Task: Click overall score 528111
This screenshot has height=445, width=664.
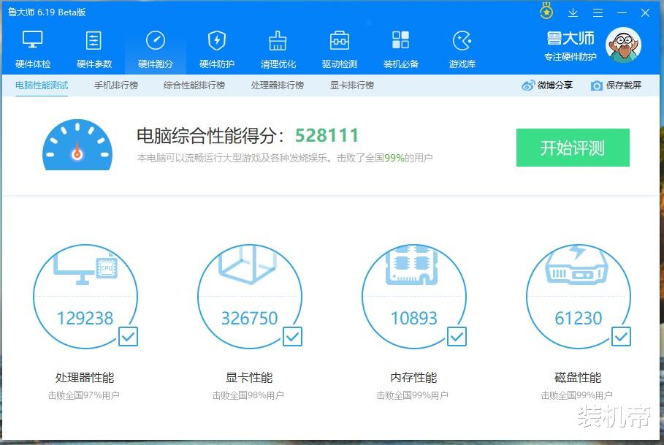Action: click(327, 135)
